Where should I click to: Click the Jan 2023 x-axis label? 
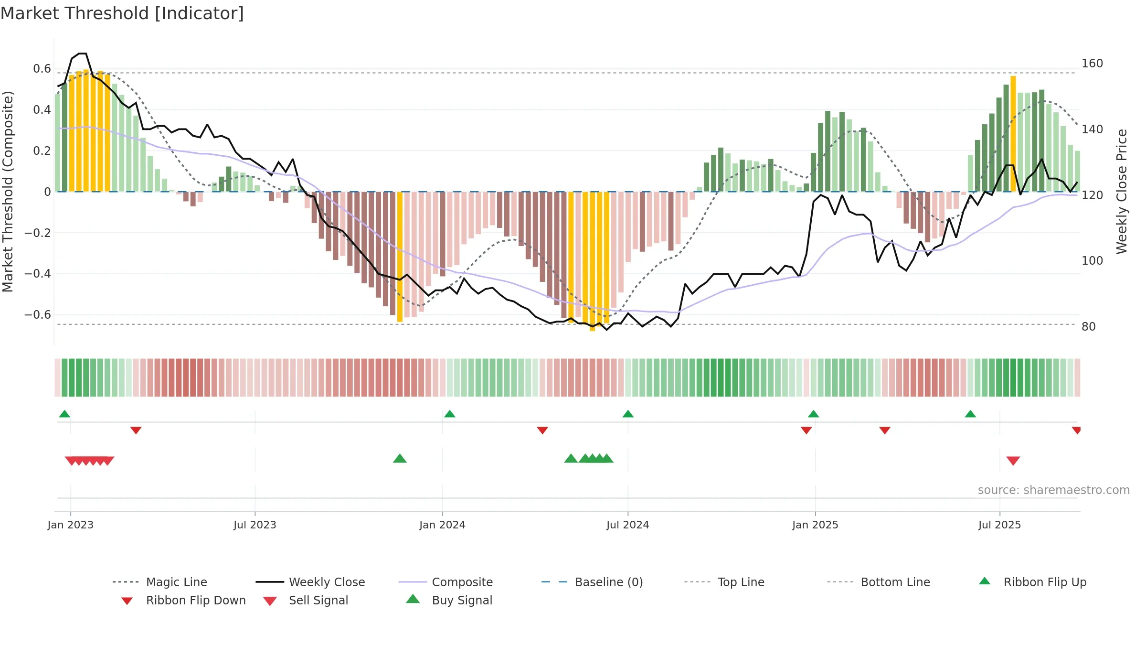tap(71, 525)
